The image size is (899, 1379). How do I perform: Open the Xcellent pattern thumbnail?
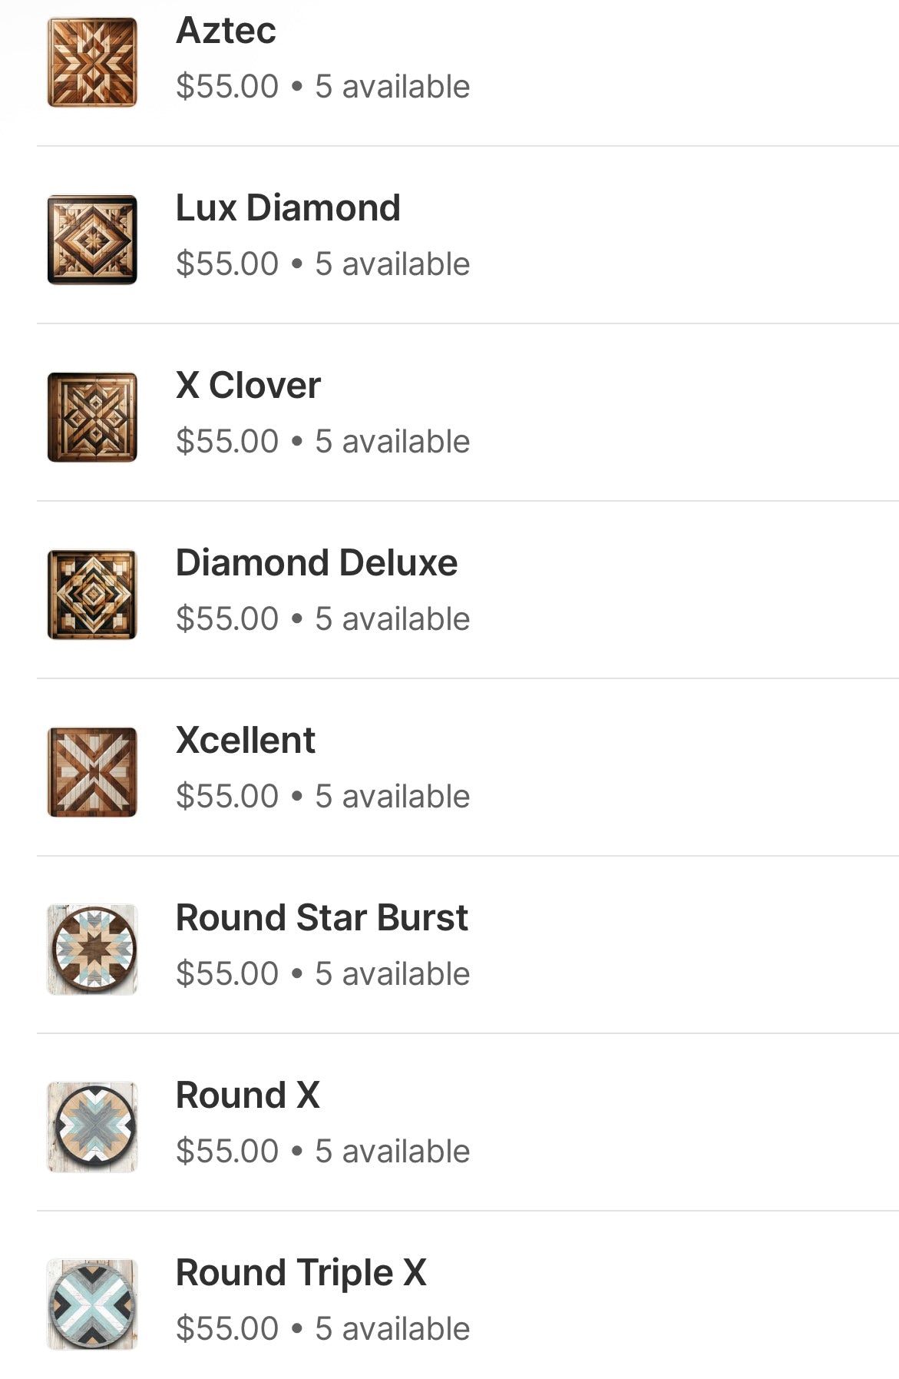click(x=92, y=772)
